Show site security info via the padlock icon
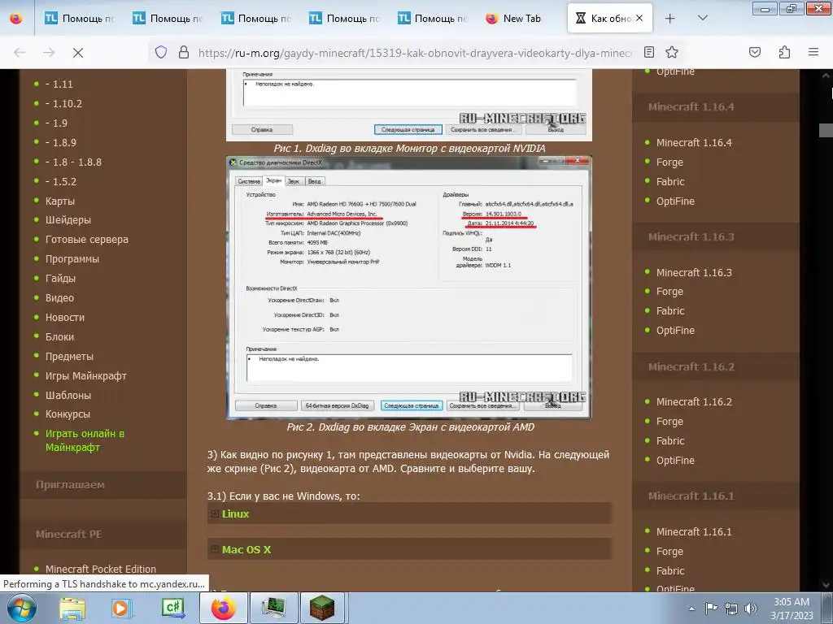Screen dimensions: 833x624 click(184, 52)
